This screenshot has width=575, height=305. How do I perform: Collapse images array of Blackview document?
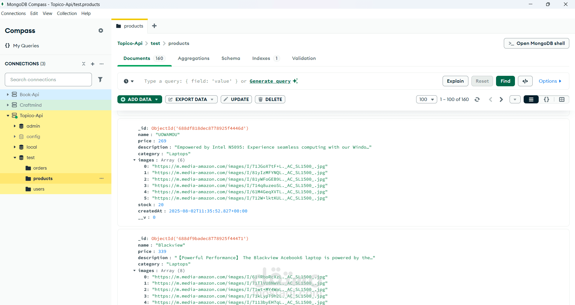point(135,271)
